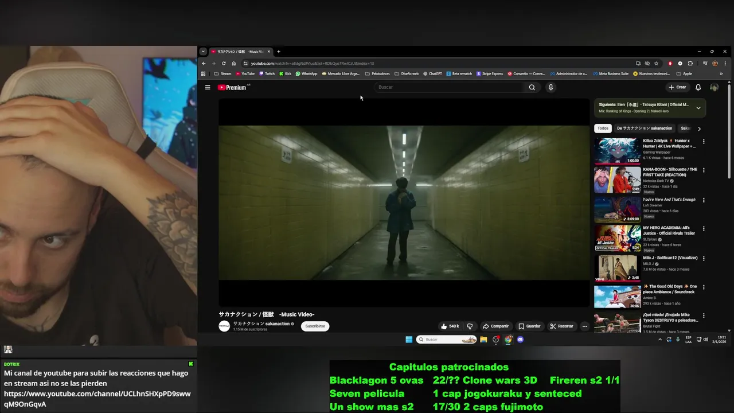Open the Chrome three-dot menu
734x413 pixels.
point(725,63)
